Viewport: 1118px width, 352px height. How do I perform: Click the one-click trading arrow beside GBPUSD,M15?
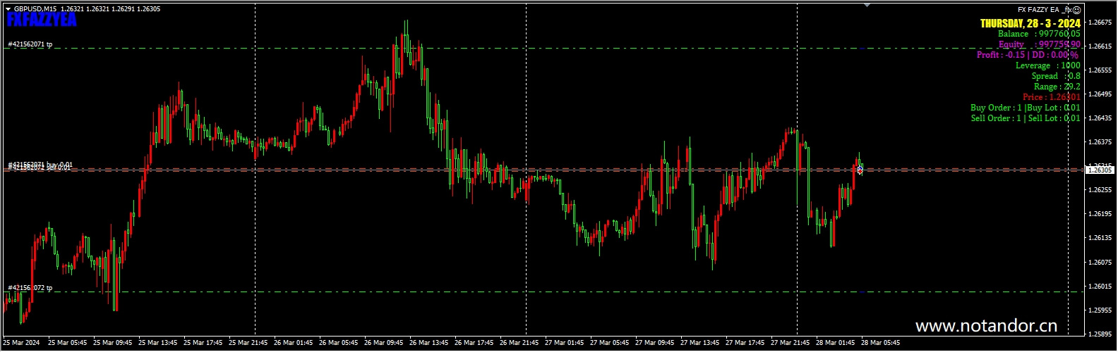point(8,9)
